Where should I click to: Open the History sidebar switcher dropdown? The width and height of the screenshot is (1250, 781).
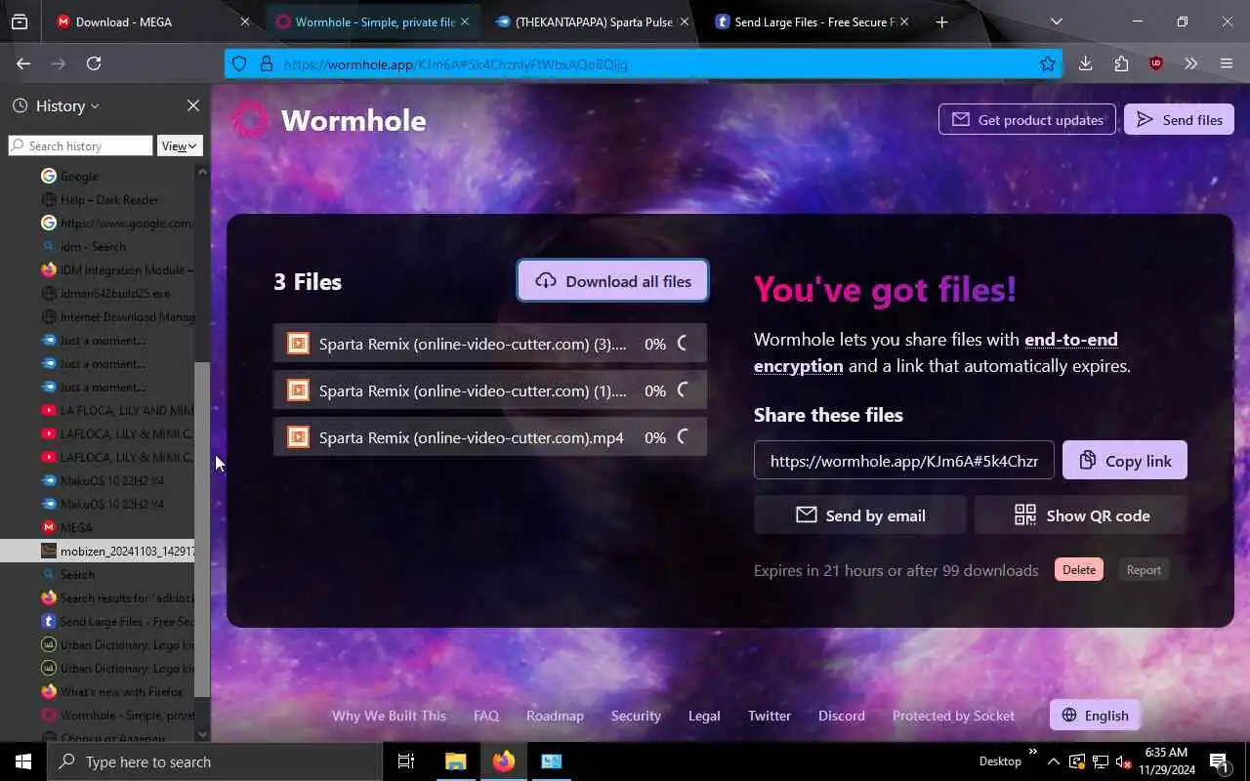coord(56,105)
